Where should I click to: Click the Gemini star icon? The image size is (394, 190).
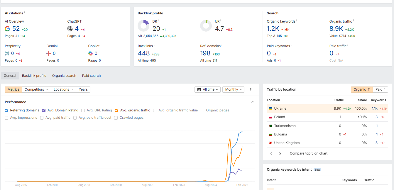(x=49, y=53)
